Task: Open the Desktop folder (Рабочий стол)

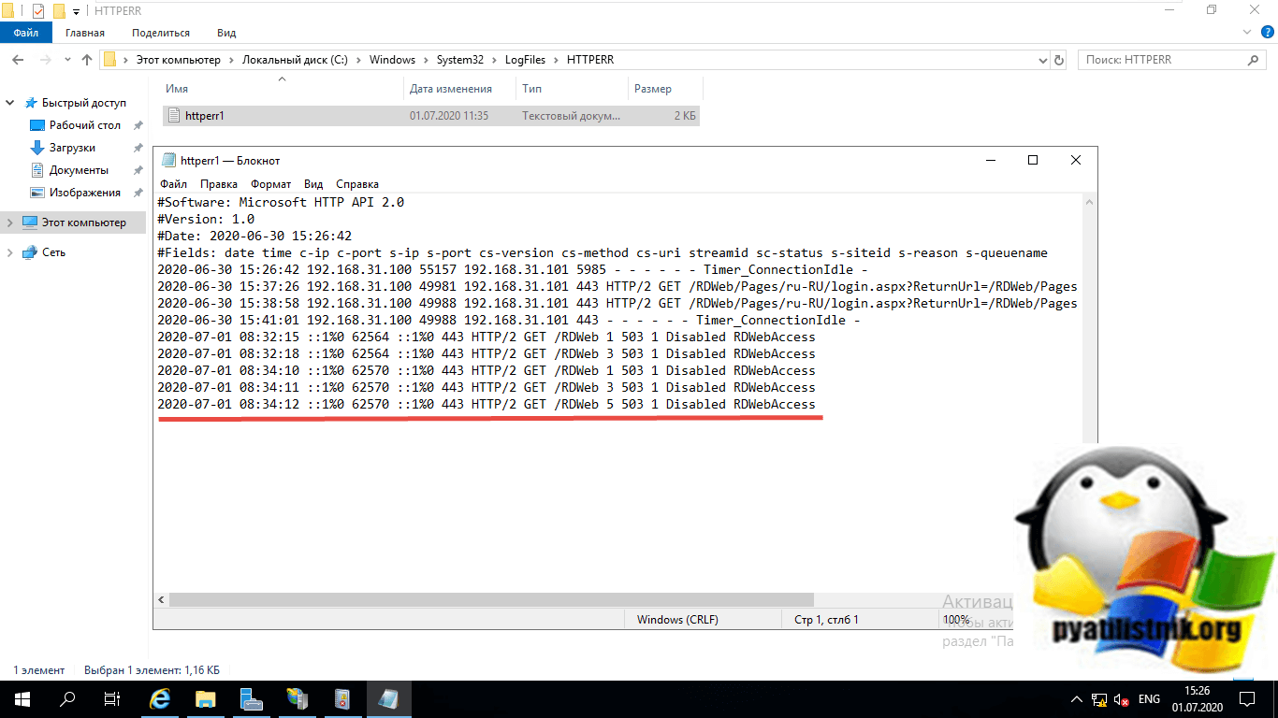Action: click(85, 125)
